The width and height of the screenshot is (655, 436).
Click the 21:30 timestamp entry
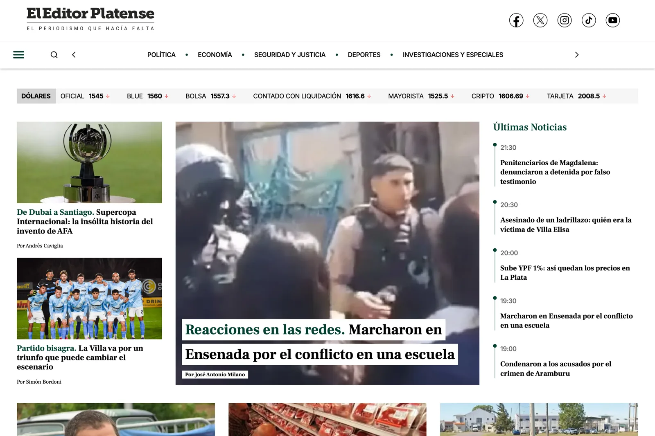coord(508,148)
